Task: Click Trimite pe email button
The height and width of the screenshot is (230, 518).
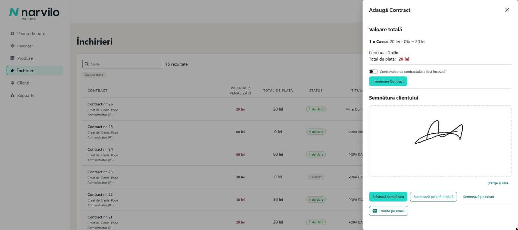Action: pos(388,211)
